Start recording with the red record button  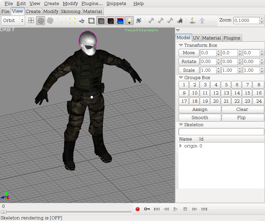pos(138,209)
